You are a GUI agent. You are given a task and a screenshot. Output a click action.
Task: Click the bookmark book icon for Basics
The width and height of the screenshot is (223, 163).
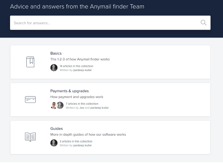(x=30, y=62)
